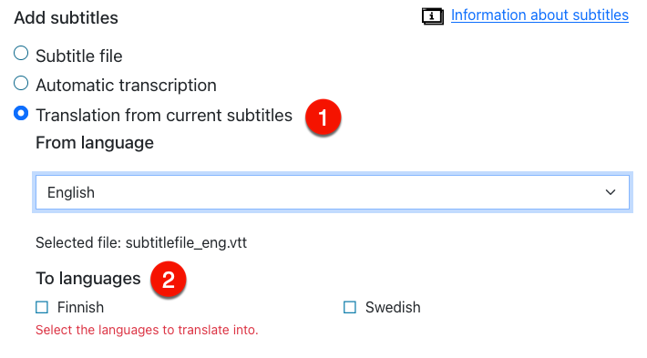The image size is (647, 358).
Task: Click the subtitles info icon
Action: pos(433,16)
